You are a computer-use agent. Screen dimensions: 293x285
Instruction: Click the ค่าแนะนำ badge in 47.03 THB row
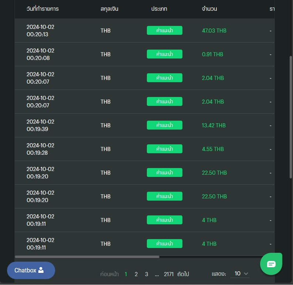[165, 30]
